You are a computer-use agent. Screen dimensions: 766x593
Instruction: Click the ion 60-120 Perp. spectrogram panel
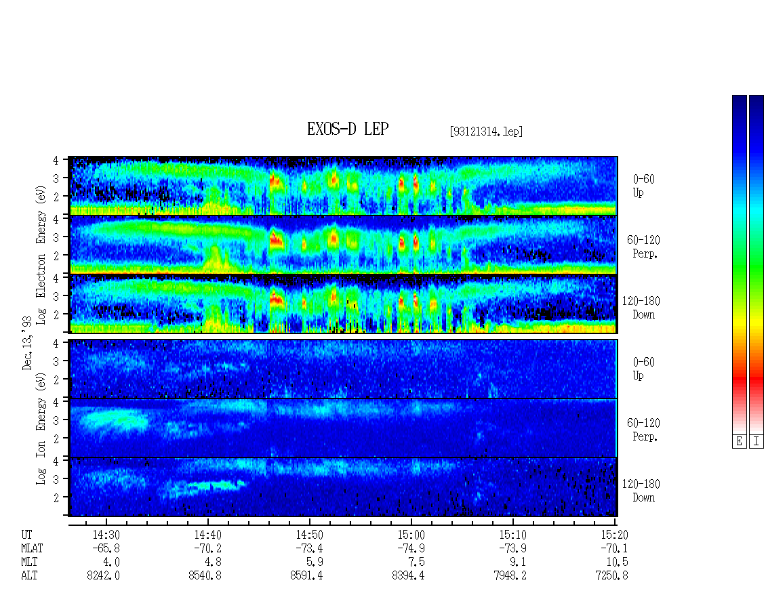tap(344, 428)
